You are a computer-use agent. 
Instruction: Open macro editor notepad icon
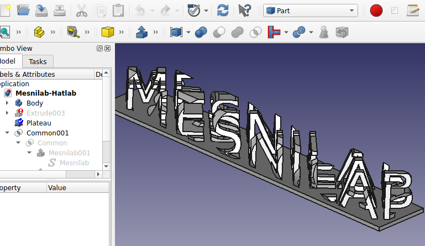coord(413,11)
